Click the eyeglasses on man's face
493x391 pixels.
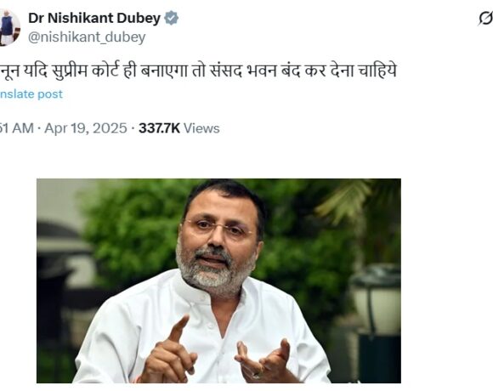[x=218, y=227]
